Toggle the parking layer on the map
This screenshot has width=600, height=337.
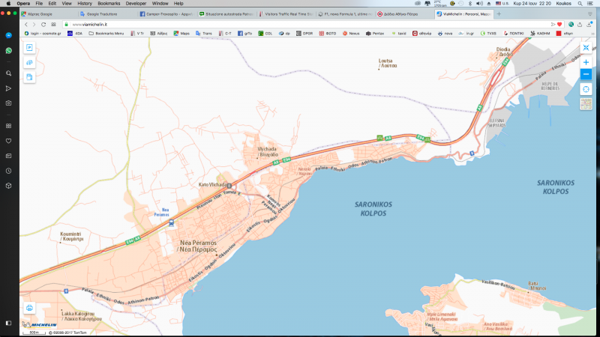click(x=29, y=48)
